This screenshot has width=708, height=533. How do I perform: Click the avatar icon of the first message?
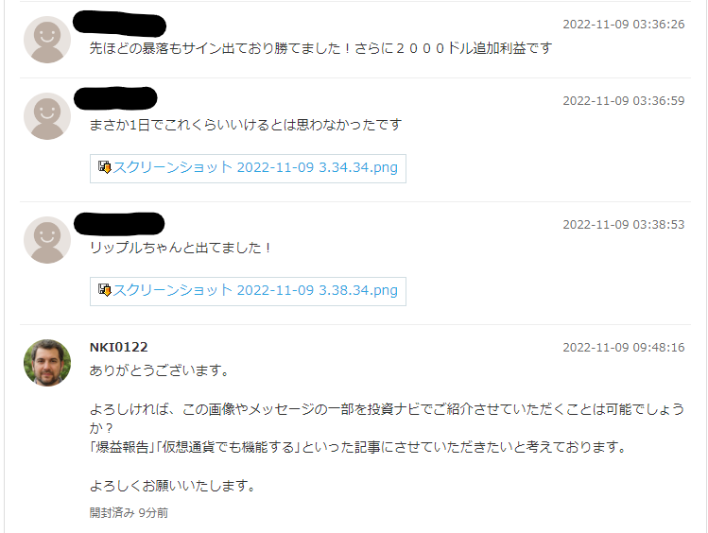click(47, 40)
